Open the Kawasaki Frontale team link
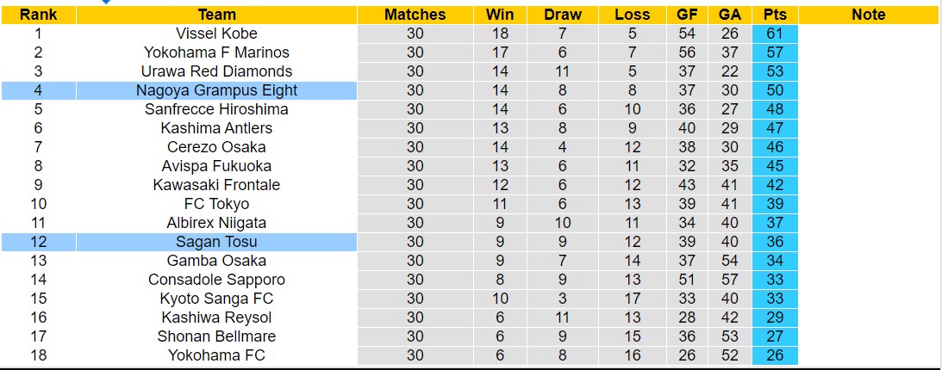Screen dimensions: 942x370 click(216, 185)
